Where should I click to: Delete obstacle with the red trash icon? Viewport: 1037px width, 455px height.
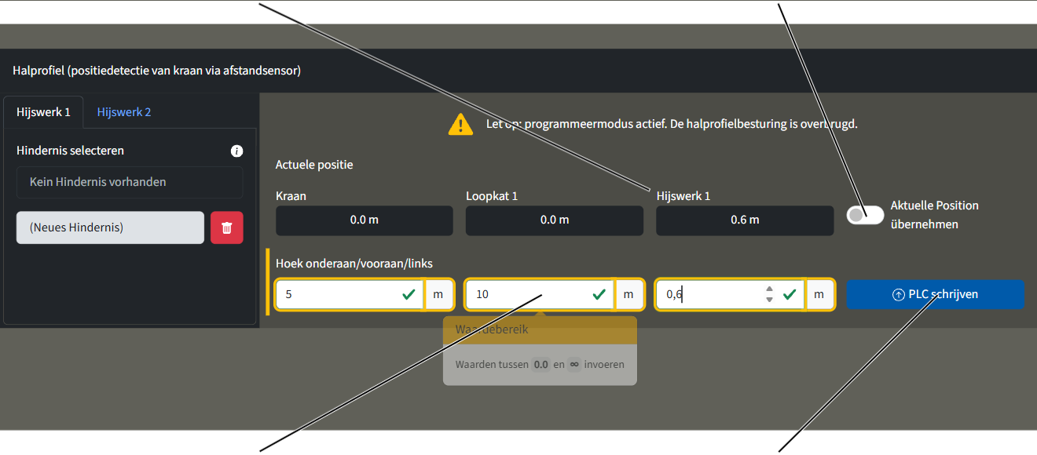(x=227, y=227)
